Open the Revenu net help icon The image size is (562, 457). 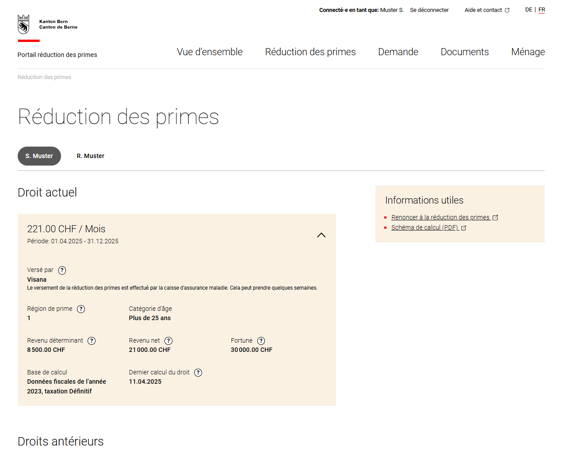coord(168,341)
